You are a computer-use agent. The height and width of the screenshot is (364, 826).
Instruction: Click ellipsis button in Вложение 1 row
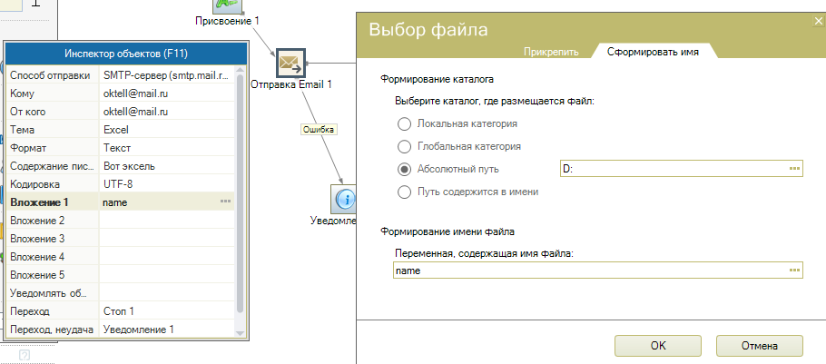[x=225, y=202]
